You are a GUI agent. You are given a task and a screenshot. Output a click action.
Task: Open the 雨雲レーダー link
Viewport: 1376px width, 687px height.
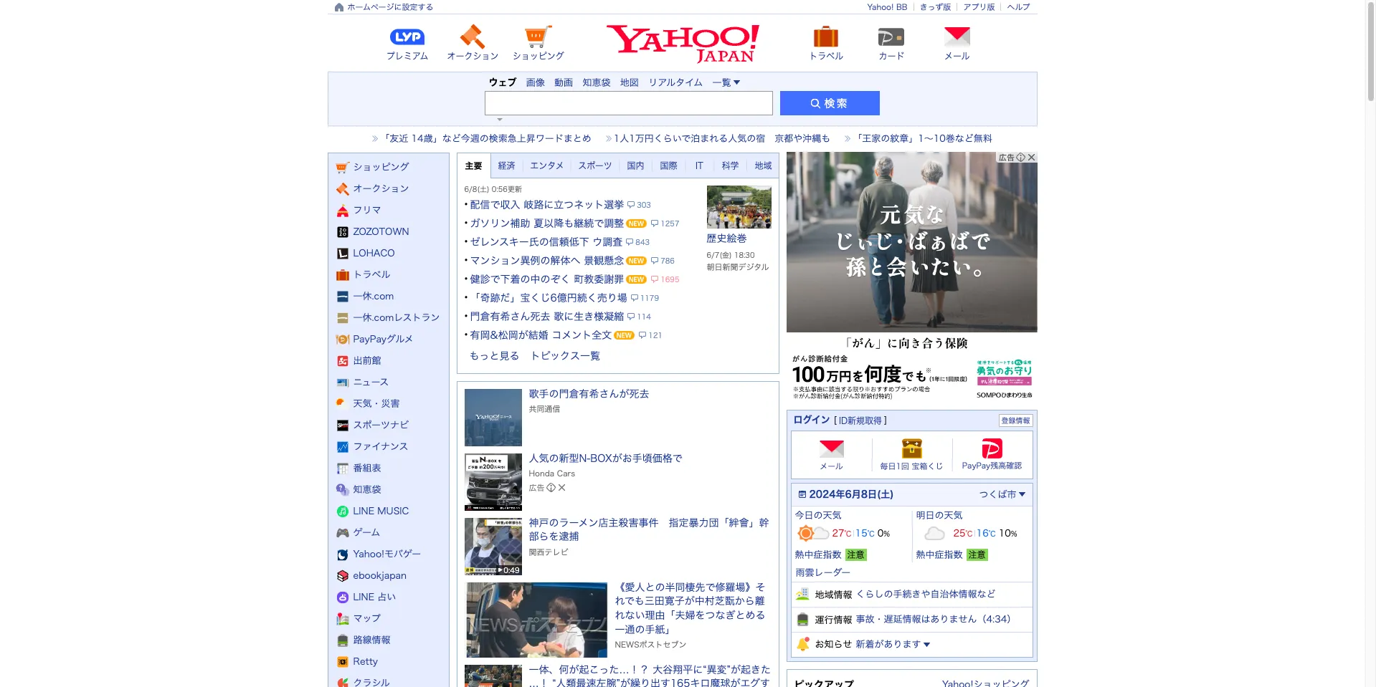(822, 572)
